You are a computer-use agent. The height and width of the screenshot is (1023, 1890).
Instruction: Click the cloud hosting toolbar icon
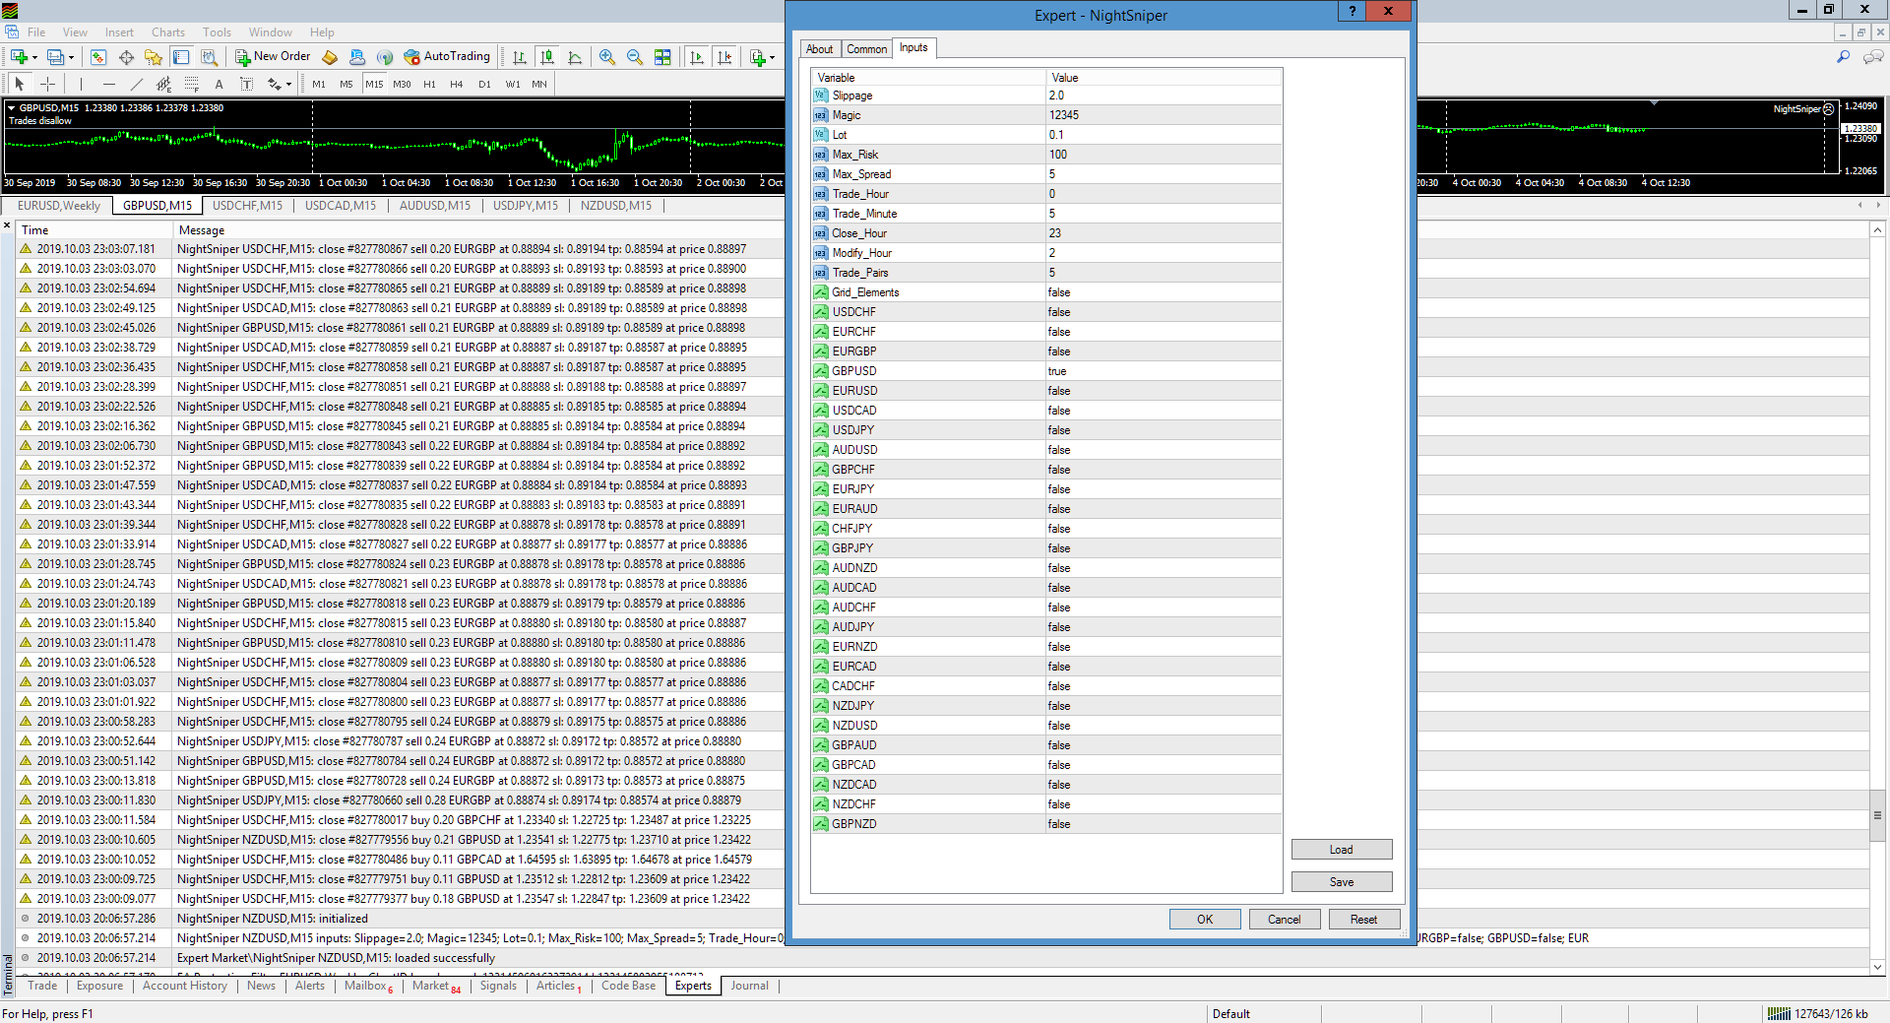tap(357, 57)
